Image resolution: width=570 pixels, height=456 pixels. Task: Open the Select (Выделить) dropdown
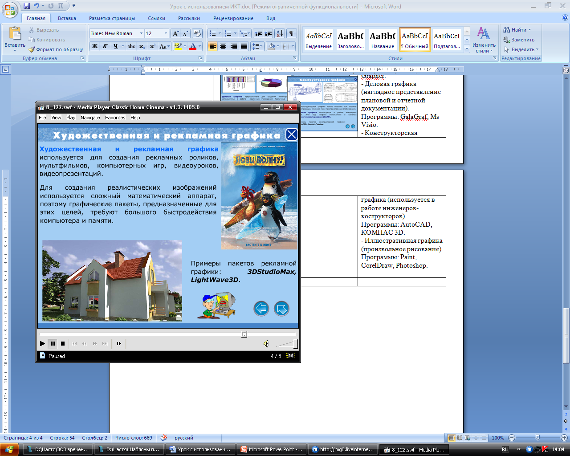[x=521, y=49]
